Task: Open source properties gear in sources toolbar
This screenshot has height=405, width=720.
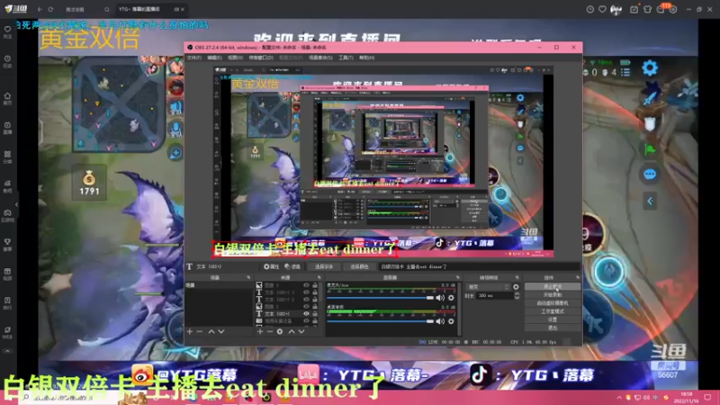Action: [x=280, y=331]
